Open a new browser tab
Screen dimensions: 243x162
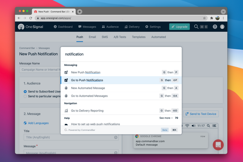click(80, 12)
